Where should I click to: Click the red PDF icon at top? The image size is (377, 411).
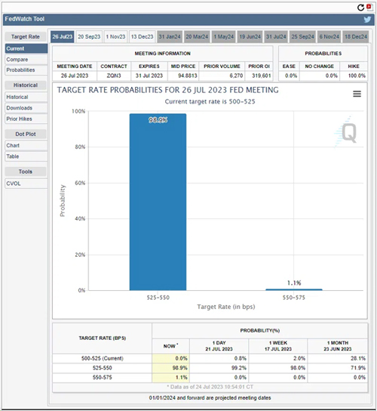369,7
